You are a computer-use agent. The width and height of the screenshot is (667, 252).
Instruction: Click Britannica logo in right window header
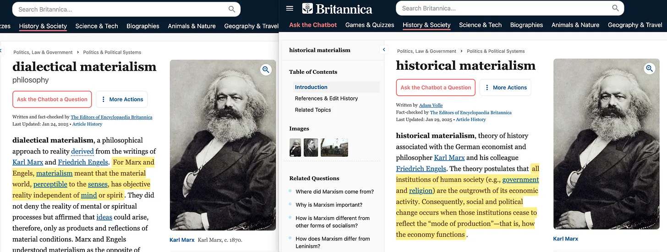coord(337,9)
